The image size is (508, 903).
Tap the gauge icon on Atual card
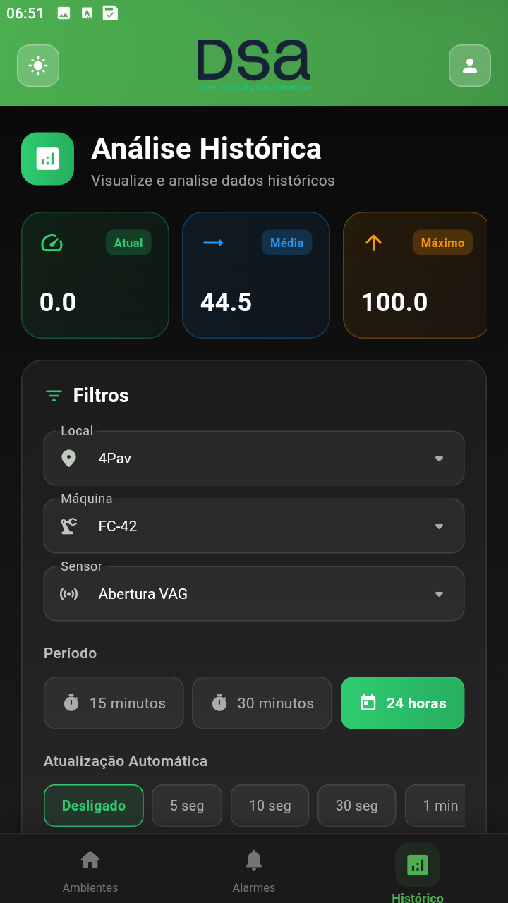tap(52, 243)
